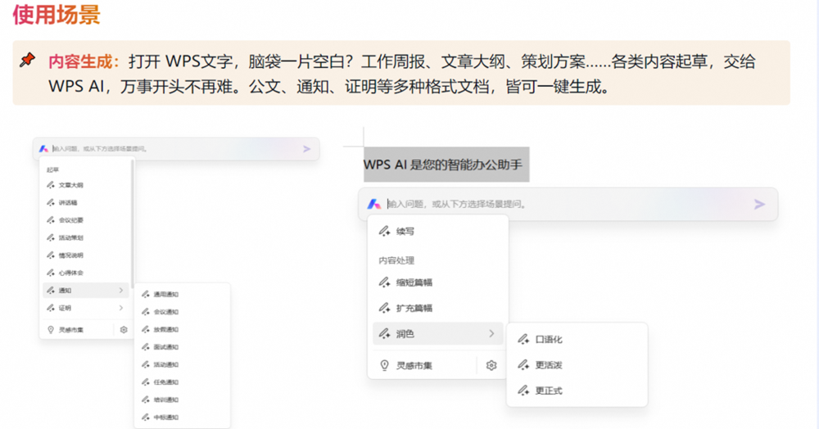Expand the 润色 submenu arrow
Image resolution: width=819 pixels, height=429 pixels.
491,333
